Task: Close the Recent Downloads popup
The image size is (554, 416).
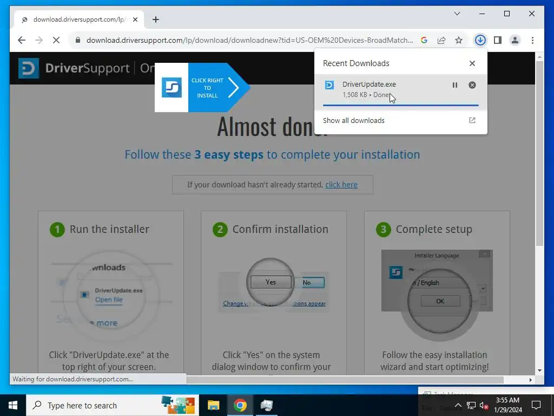Action: click(472, 63)
